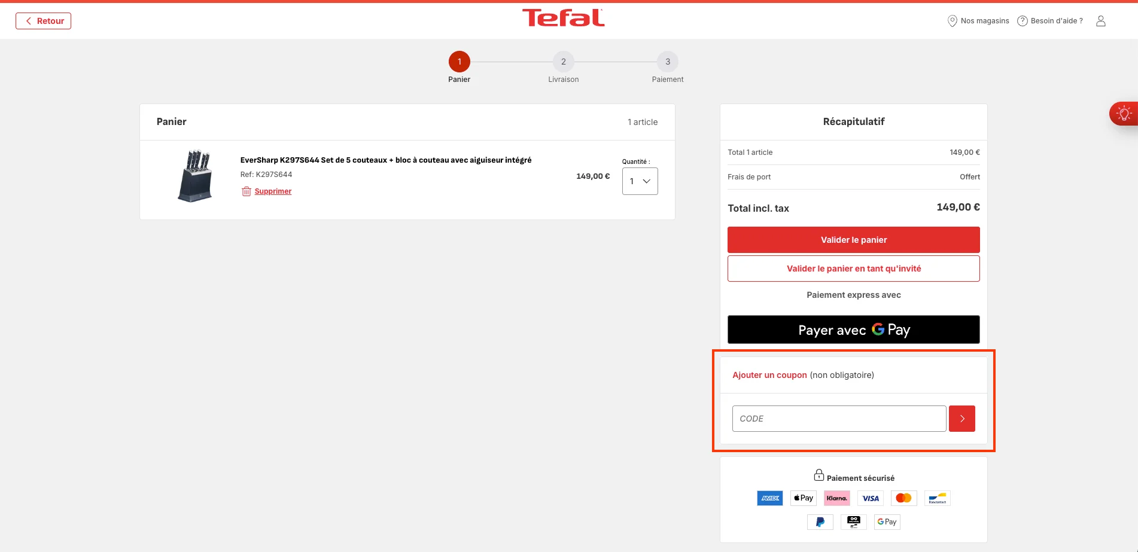Viewport: 1138px width, 552px height.
Task: Click the Total incl. tax amount
Action: pyautogui.click(x=958, y=208)
